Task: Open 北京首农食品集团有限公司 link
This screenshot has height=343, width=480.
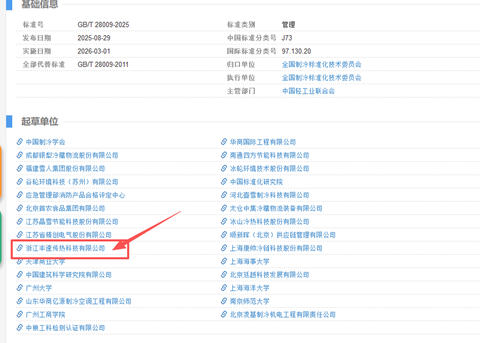Action: point(65,209)
